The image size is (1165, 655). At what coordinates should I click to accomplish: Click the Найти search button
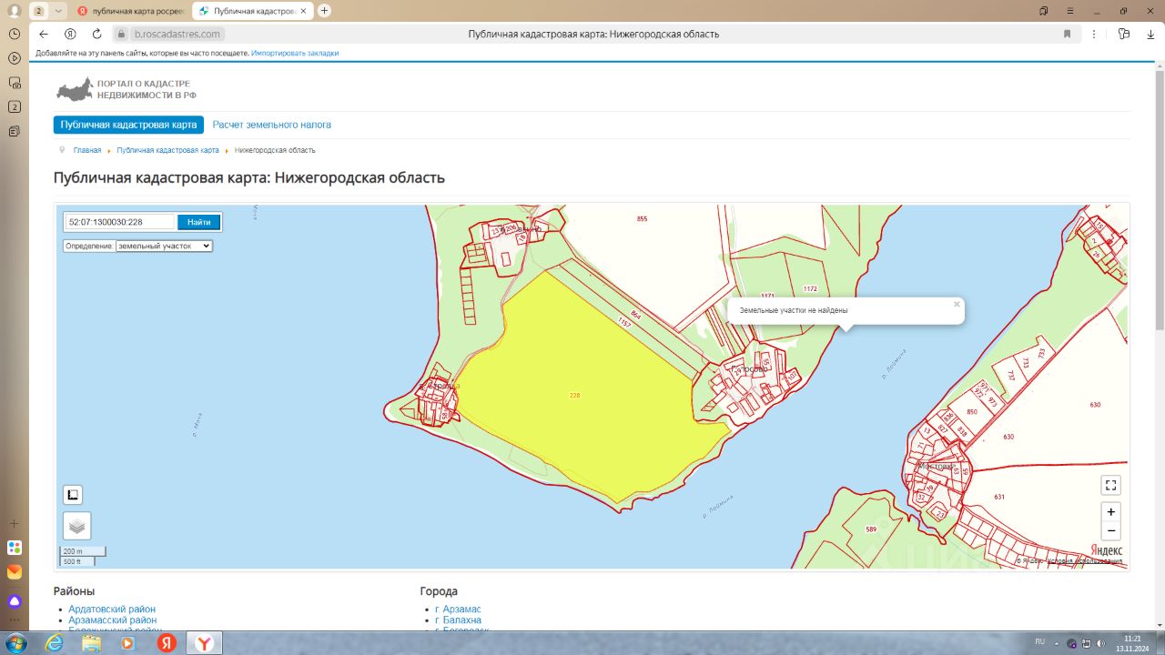pos(198,222)
